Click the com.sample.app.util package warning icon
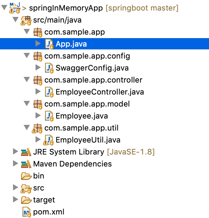Image resolution: width=209 pixels, height=218 pixels. point(37,128)
